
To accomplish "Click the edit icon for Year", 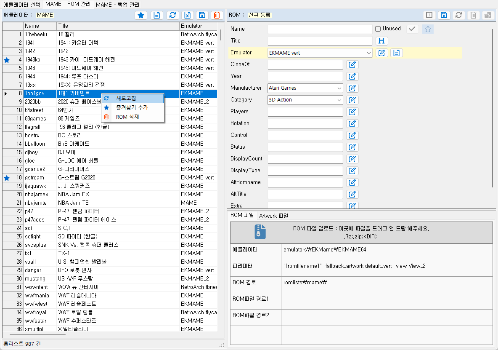I will tap(352, 76).
